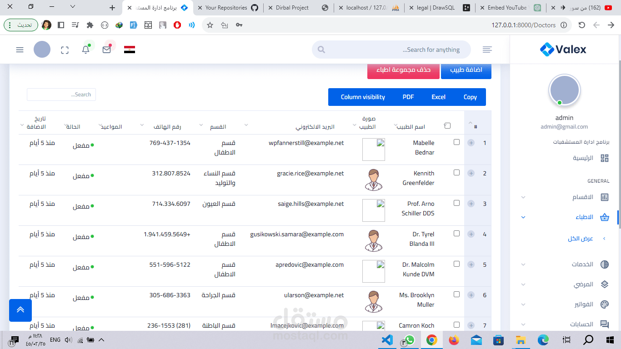Click the Valex logo
Image resolution: width=621 pixels, height=349 pixels.
tap(563, 49)
